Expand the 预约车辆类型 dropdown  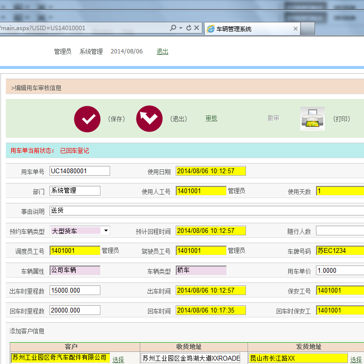point(106,231)
